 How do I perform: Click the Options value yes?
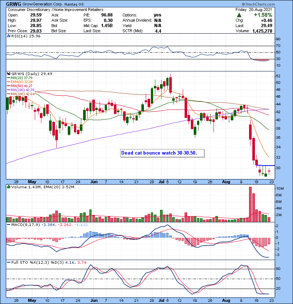157,15
